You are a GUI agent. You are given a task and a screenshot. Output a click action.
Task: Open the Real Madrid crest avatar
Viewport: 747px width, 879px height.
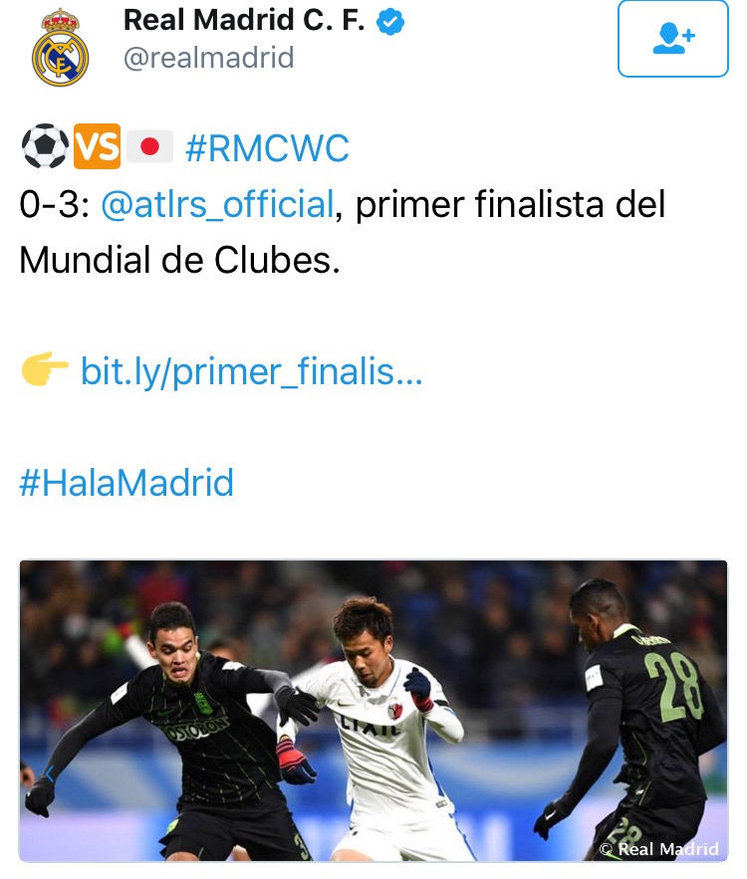tap(60, 48)
